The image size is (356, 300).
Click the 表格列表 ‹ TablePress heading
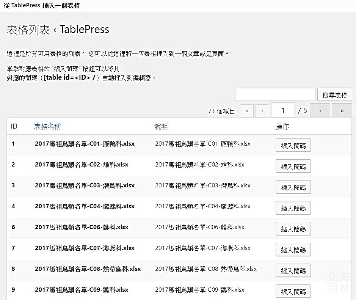click(x=58, y=30)
